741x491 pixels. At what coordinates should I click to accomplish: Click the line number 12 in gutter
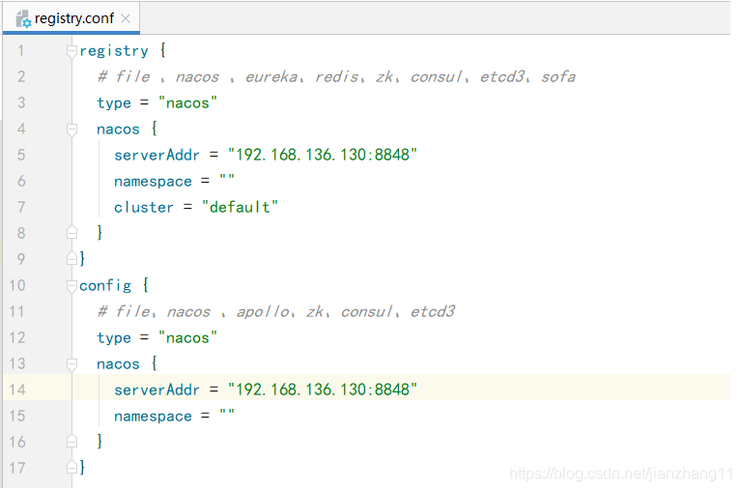[17, 338]
